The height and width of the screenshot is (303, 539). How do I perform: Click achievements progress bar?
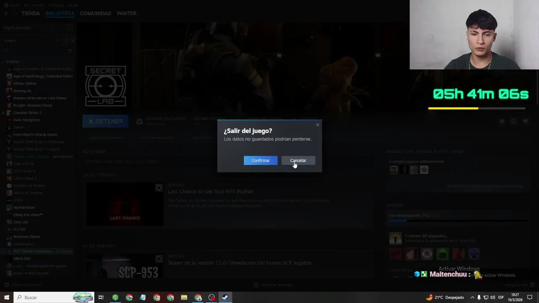click(457, 220)
